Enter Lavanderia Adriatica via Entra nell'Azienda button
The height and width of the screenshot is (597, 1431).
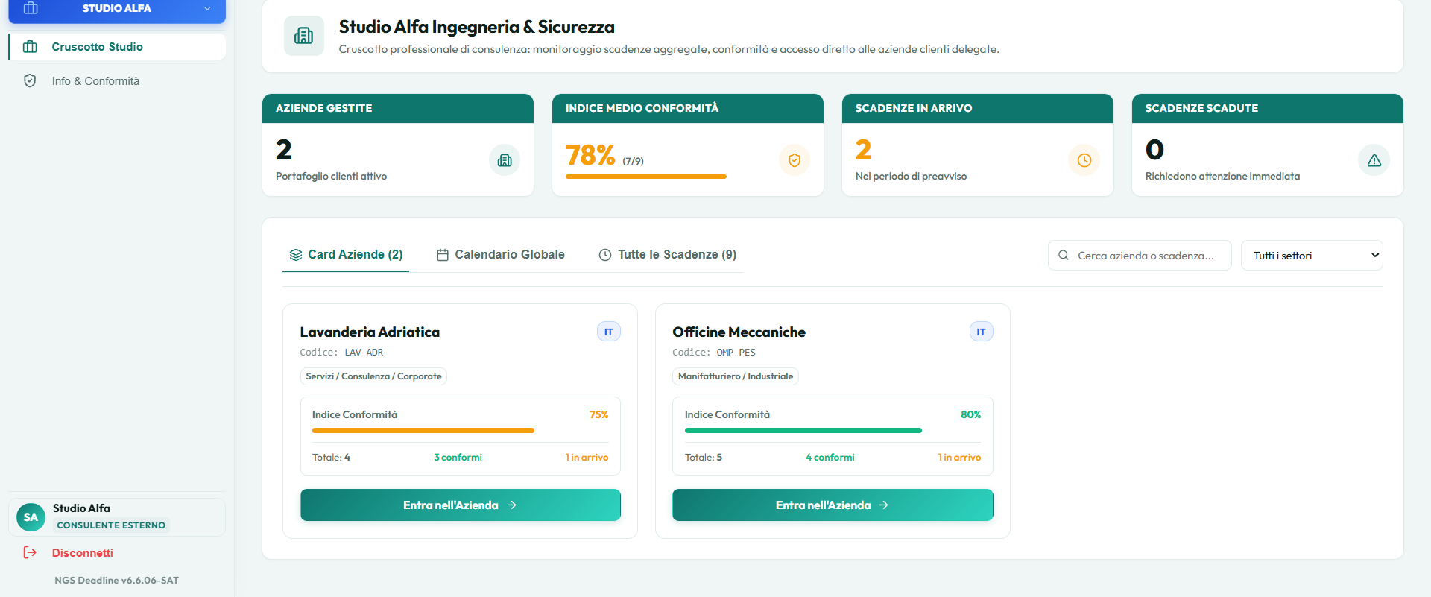click(461, 505)
